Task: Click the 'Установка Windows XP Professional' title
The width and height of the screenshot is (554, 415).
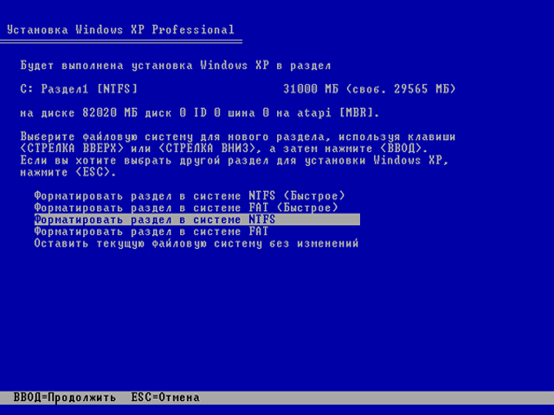Action: 120,30
